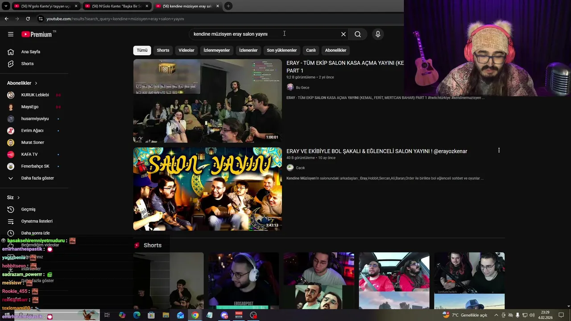Screen dimensions: 571x321
Task: Open Microsoft Store from the taskbar
Action: tap(151, 315)
